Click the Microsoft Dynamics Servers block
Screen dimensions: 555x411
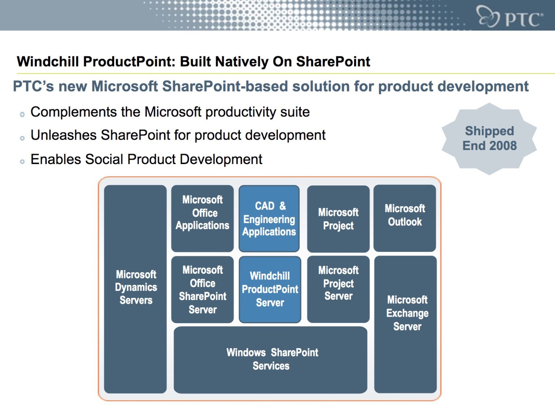(135, 289)
